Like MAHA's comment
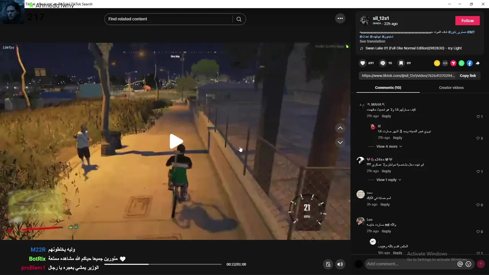489x275 pixels. (478, 116)
